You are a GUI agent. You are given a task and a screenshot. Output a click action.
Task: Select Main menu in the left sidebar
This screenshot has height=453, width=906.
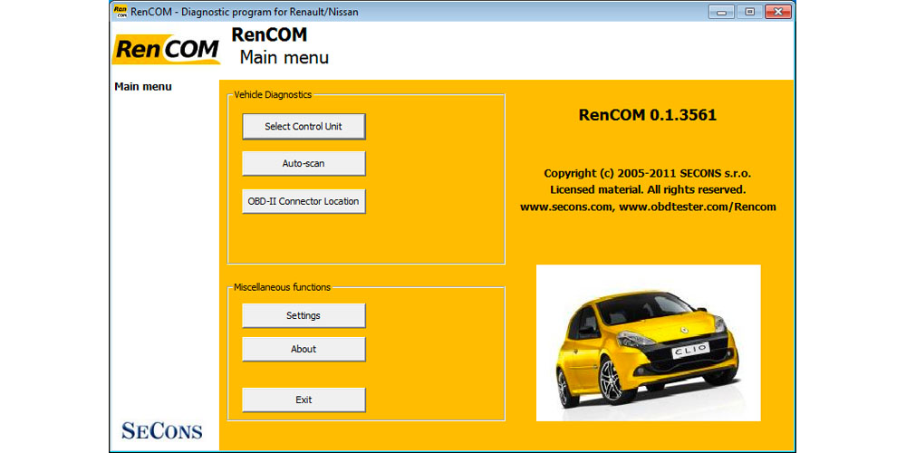pos(143,87)
